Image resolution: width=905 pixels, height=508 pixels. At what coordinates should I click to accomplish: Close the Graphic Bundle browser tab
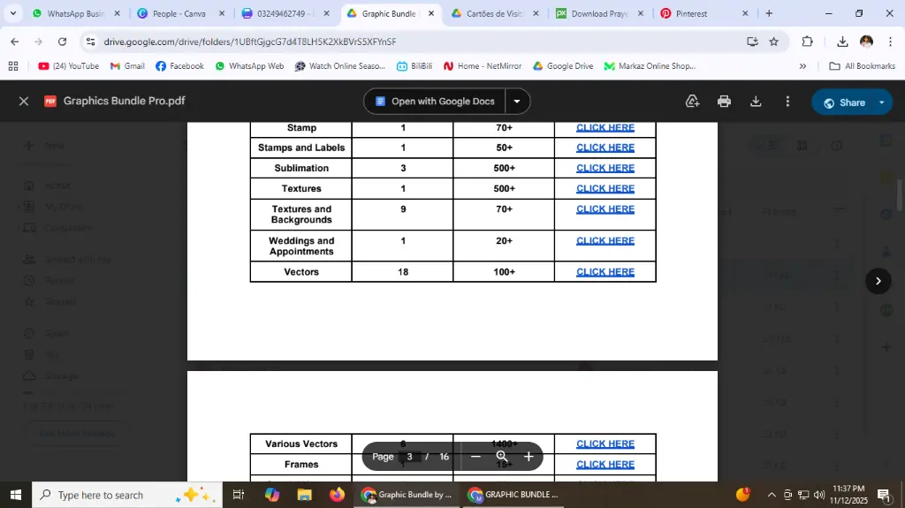click(x=431, y=13)
